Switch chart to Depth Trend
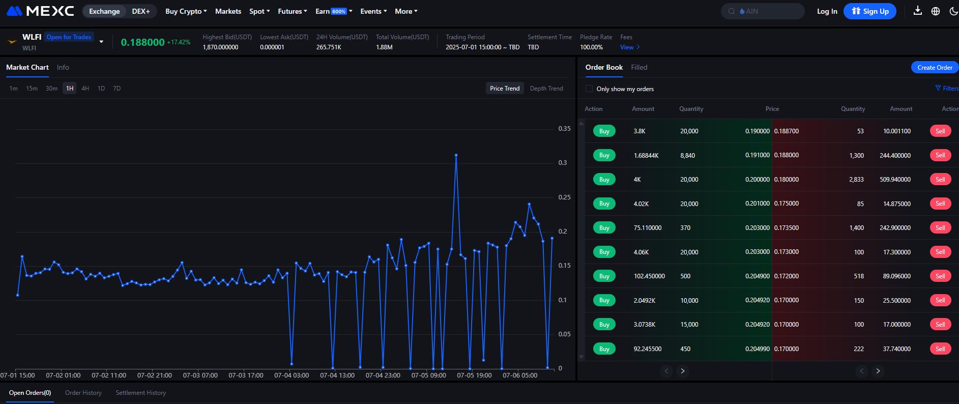The height and width of the screenshot is (404, 959). pos(546,89)
